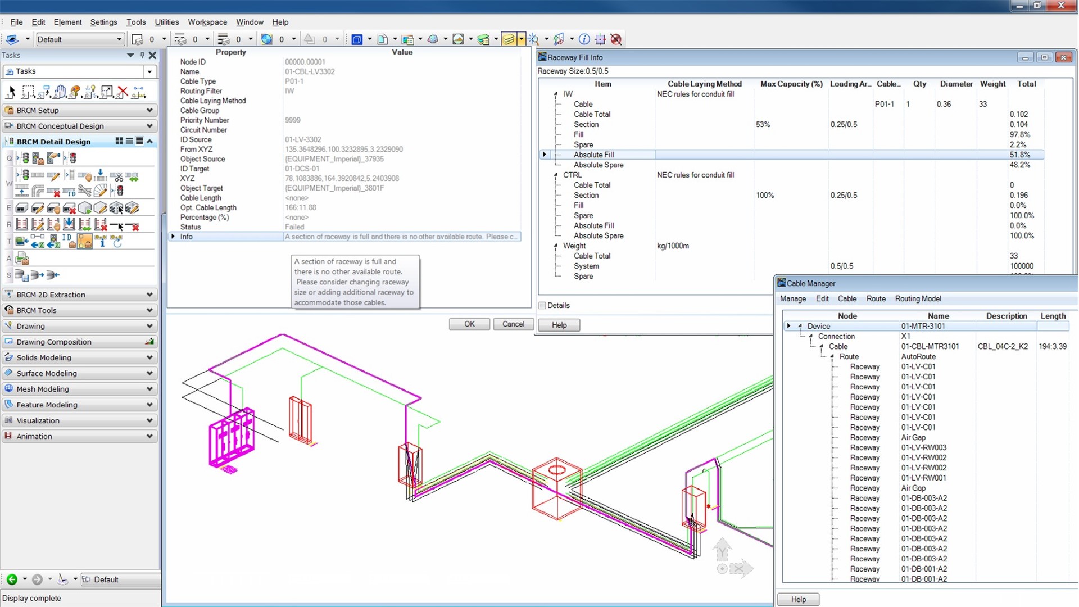Image resolution: width=1079 pixels, height=607 pixels.
Task: Click the red crossed-circle toolbar icon
Action: (616, 39)
